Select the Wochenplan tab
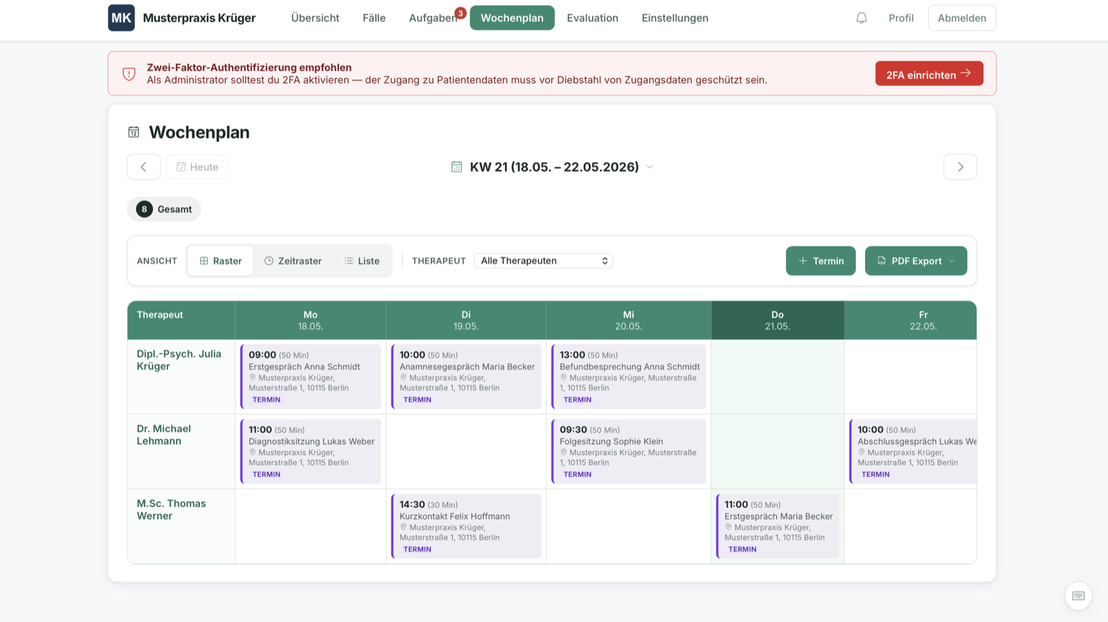 [x=512, y=18]
